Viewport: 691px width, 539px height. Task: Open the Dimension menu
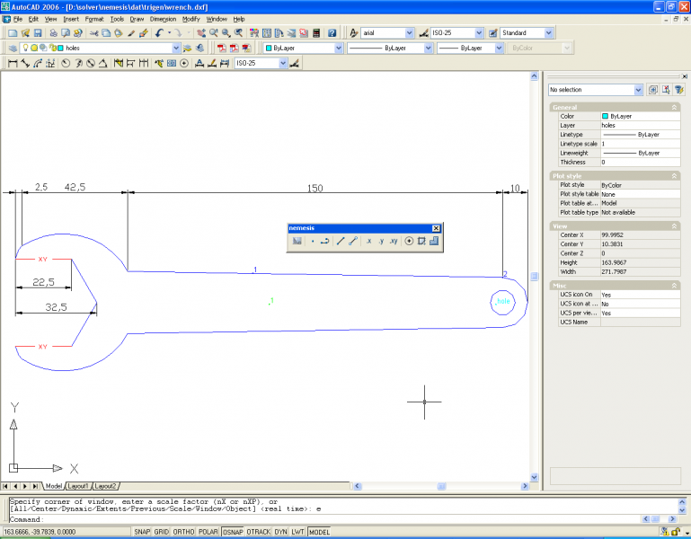click(x=163, y=18)
